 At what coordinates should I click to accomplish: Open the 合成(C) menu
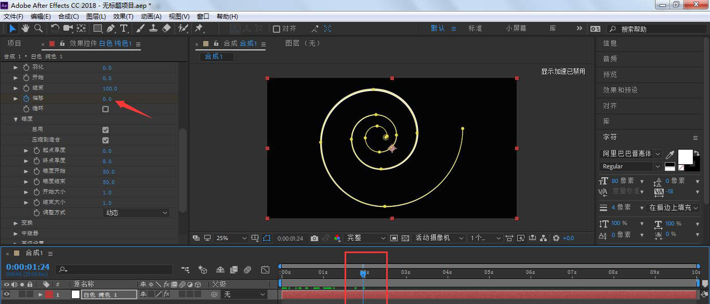click(69, 17)
